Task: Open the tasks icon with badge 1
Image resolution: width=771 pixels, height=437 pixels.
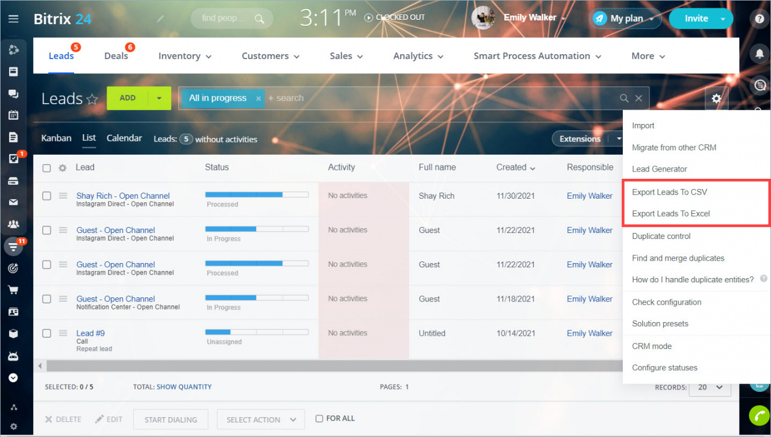Action: [13, 159]
